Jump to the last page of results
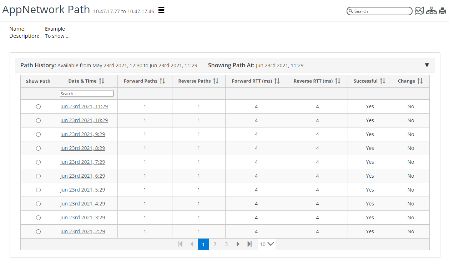The image size is (449, 261). point(249,244)
